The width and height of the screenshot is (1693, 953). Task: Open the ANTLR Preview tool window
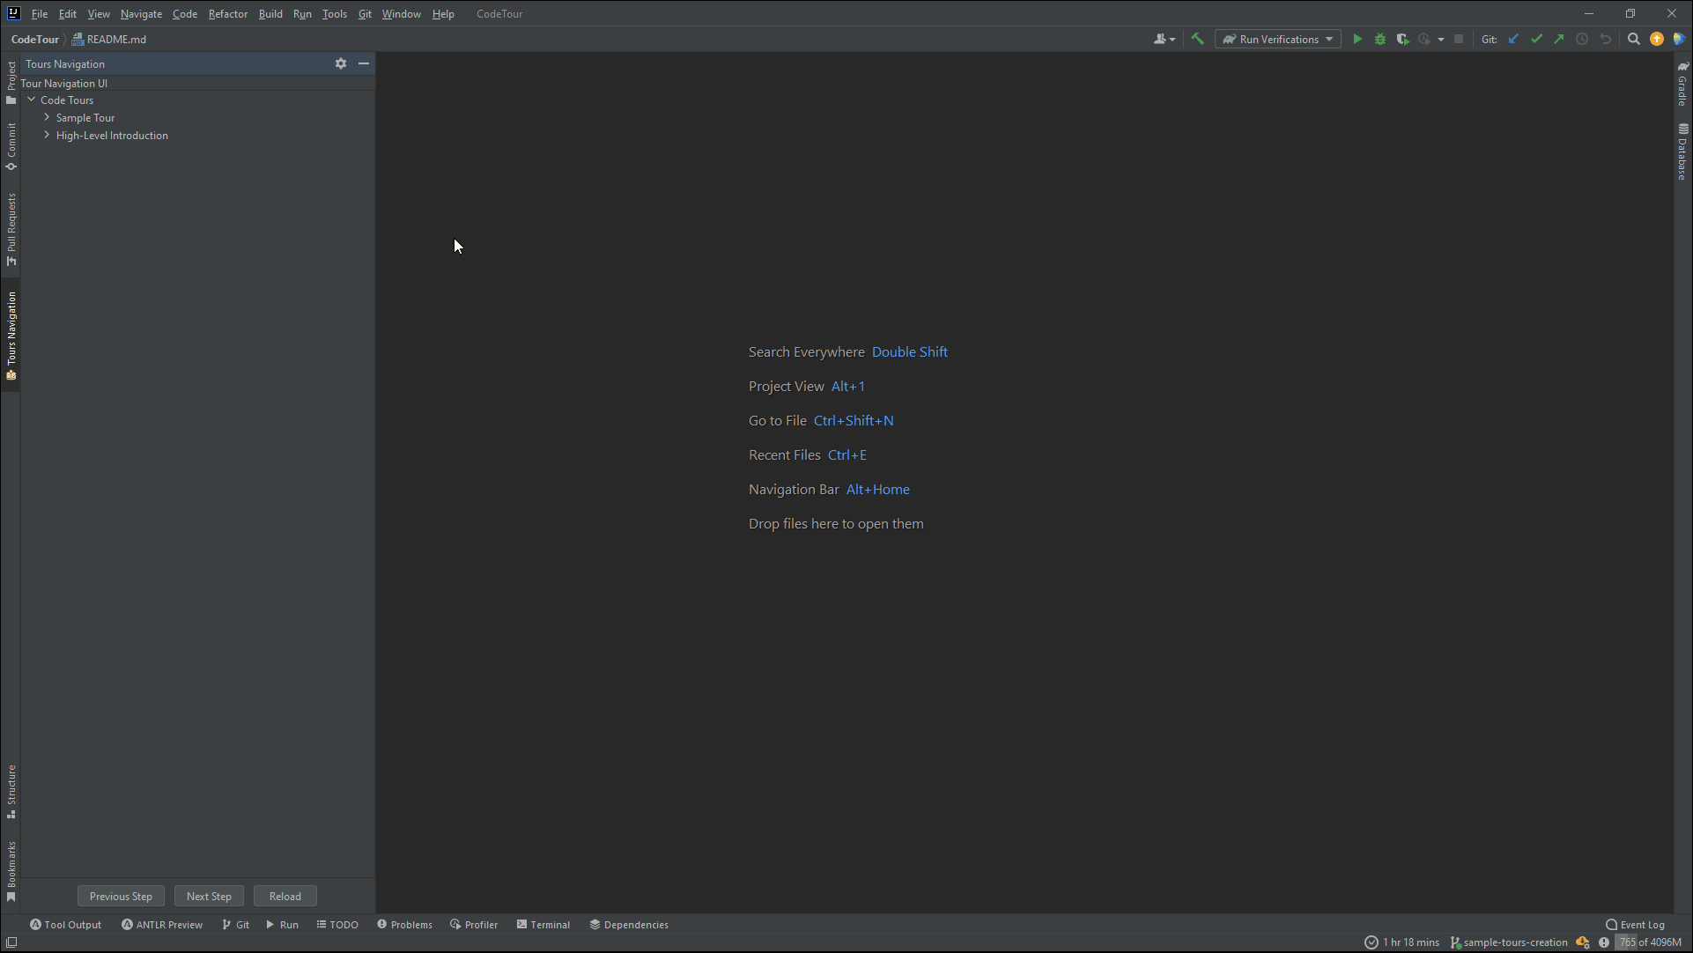point(162,925)
